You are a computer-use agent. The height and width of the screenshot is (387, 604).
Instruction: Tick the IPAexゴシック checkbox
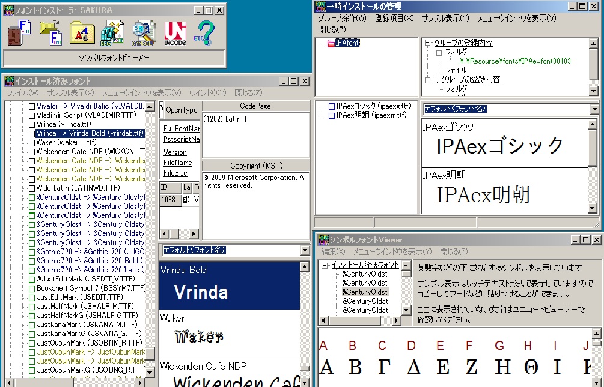(332, 107)
